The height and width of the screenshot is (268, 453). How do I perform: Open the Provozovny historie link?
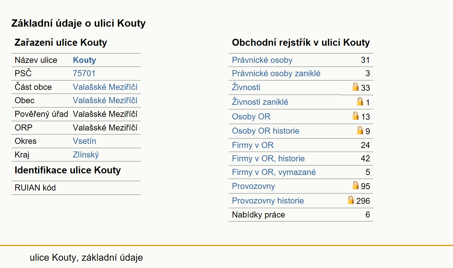click(268, 201)
